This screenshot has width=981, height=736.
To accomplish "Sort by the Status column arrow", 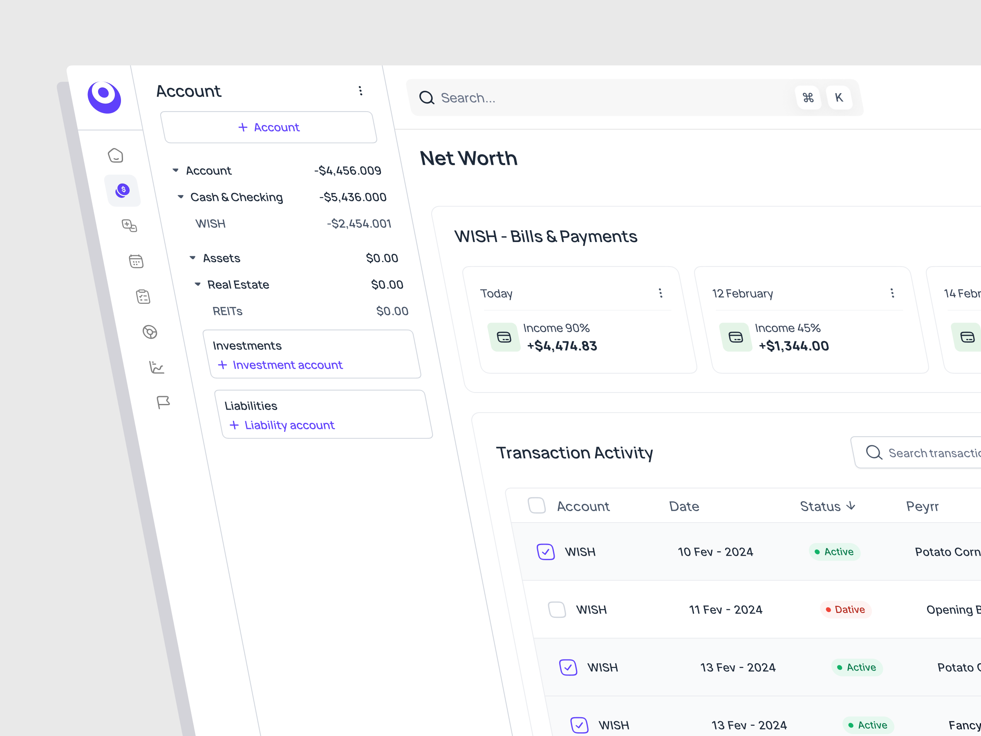I will pos(851,506).
